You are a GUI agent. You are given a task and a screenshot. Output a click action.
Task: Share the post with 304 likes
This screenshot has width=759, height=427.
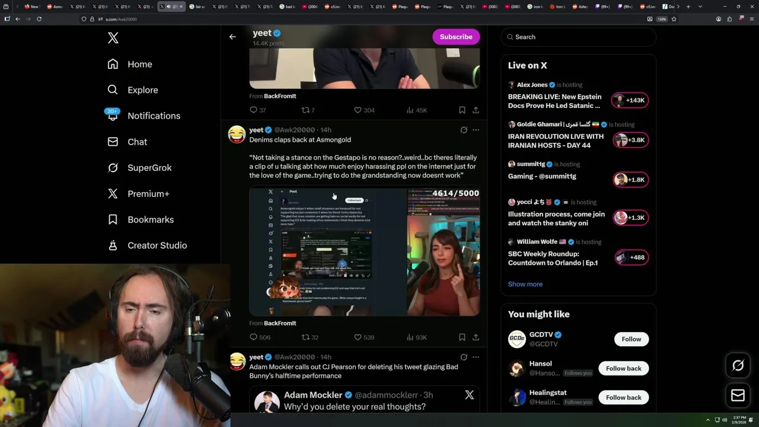[x=476, y=110]
